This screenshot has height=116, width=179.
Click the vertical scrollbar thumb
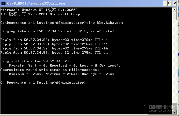click(174, 16)
